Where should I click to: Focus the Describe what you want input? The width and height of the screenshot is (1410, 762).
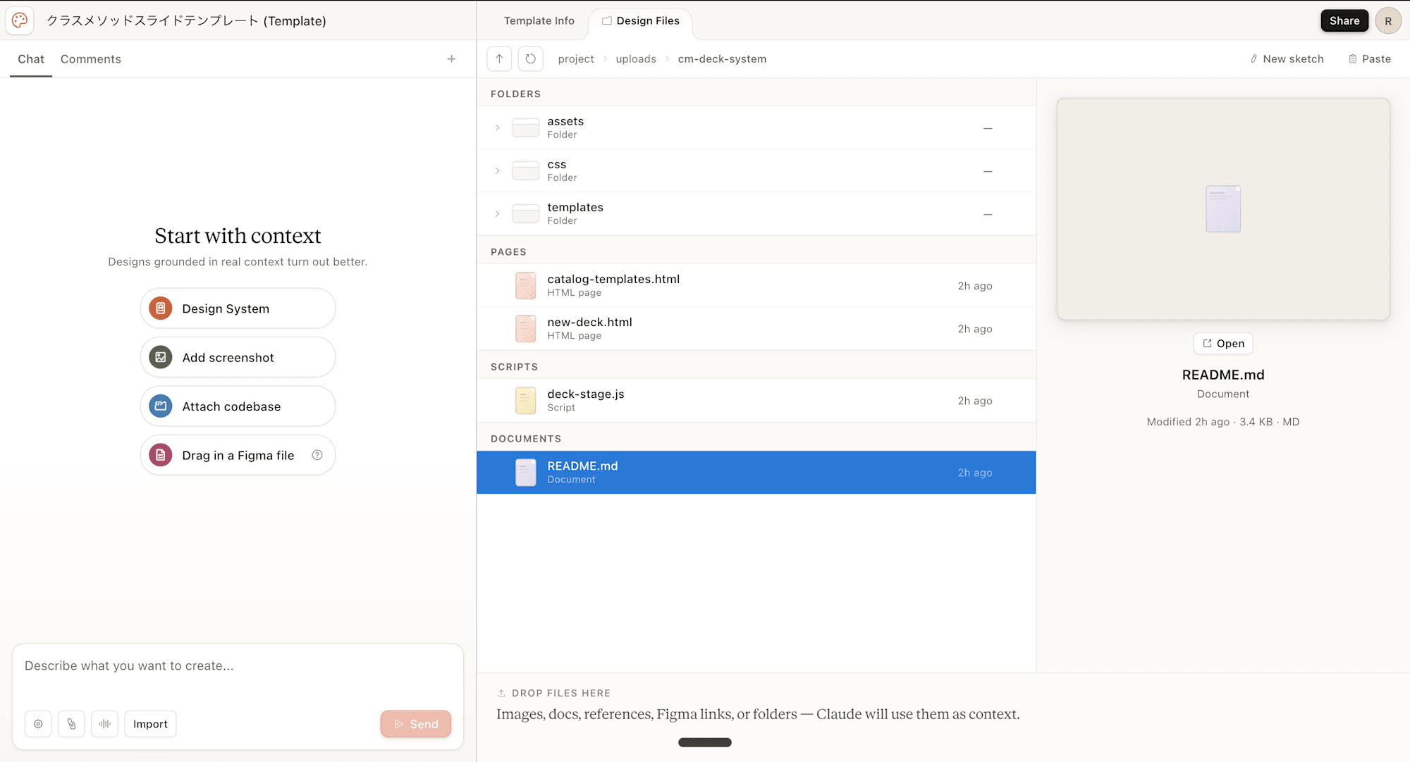[x=238, y=666]
